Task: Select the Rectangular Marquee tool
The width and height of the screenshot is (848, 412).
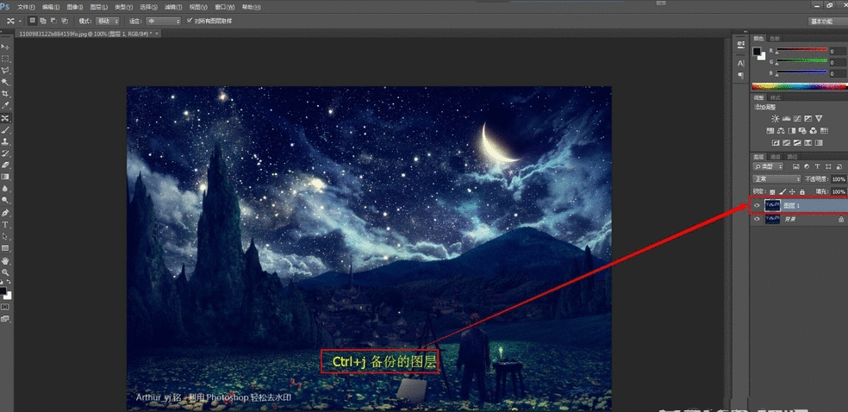Action: [5, 58]
